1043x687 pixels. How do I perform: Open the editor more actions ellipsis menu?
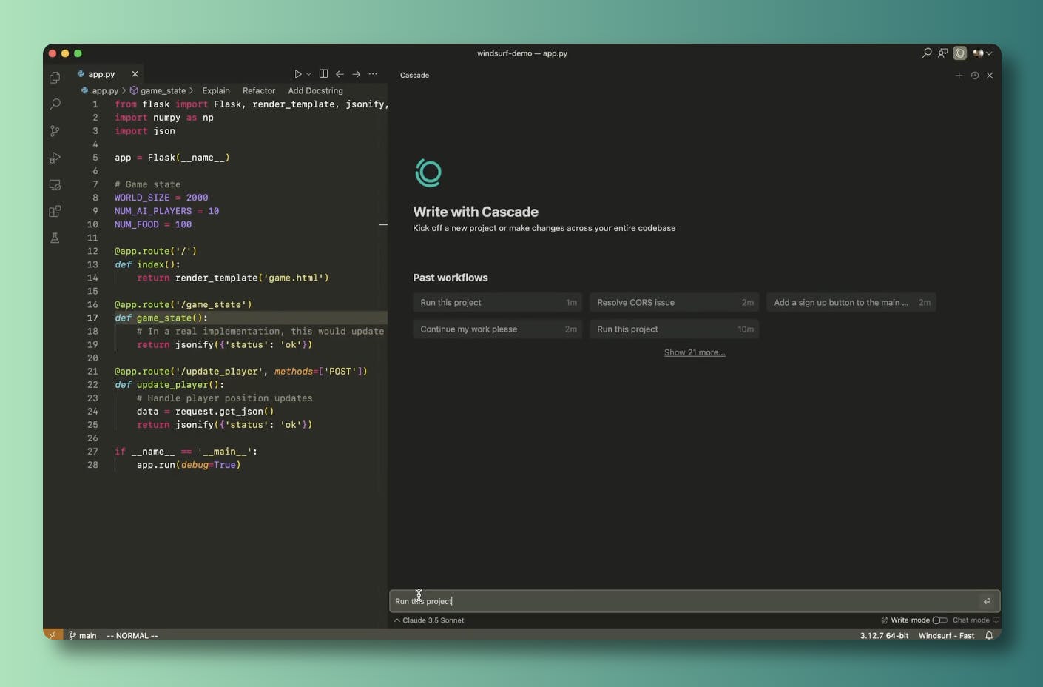click(373, 74)
